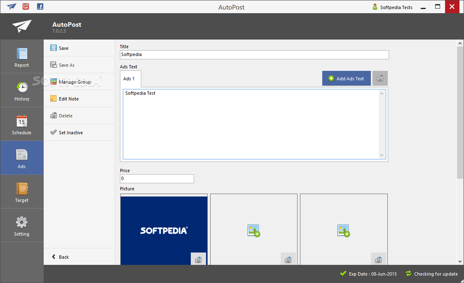Open the Setting gear section
The image size is (464, 283).
pyautogui.click(x=22, y=225)
